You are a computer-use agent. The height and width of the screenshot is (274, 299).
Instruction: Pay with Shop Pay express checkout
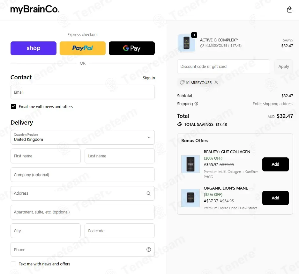(x=34, y=48)
